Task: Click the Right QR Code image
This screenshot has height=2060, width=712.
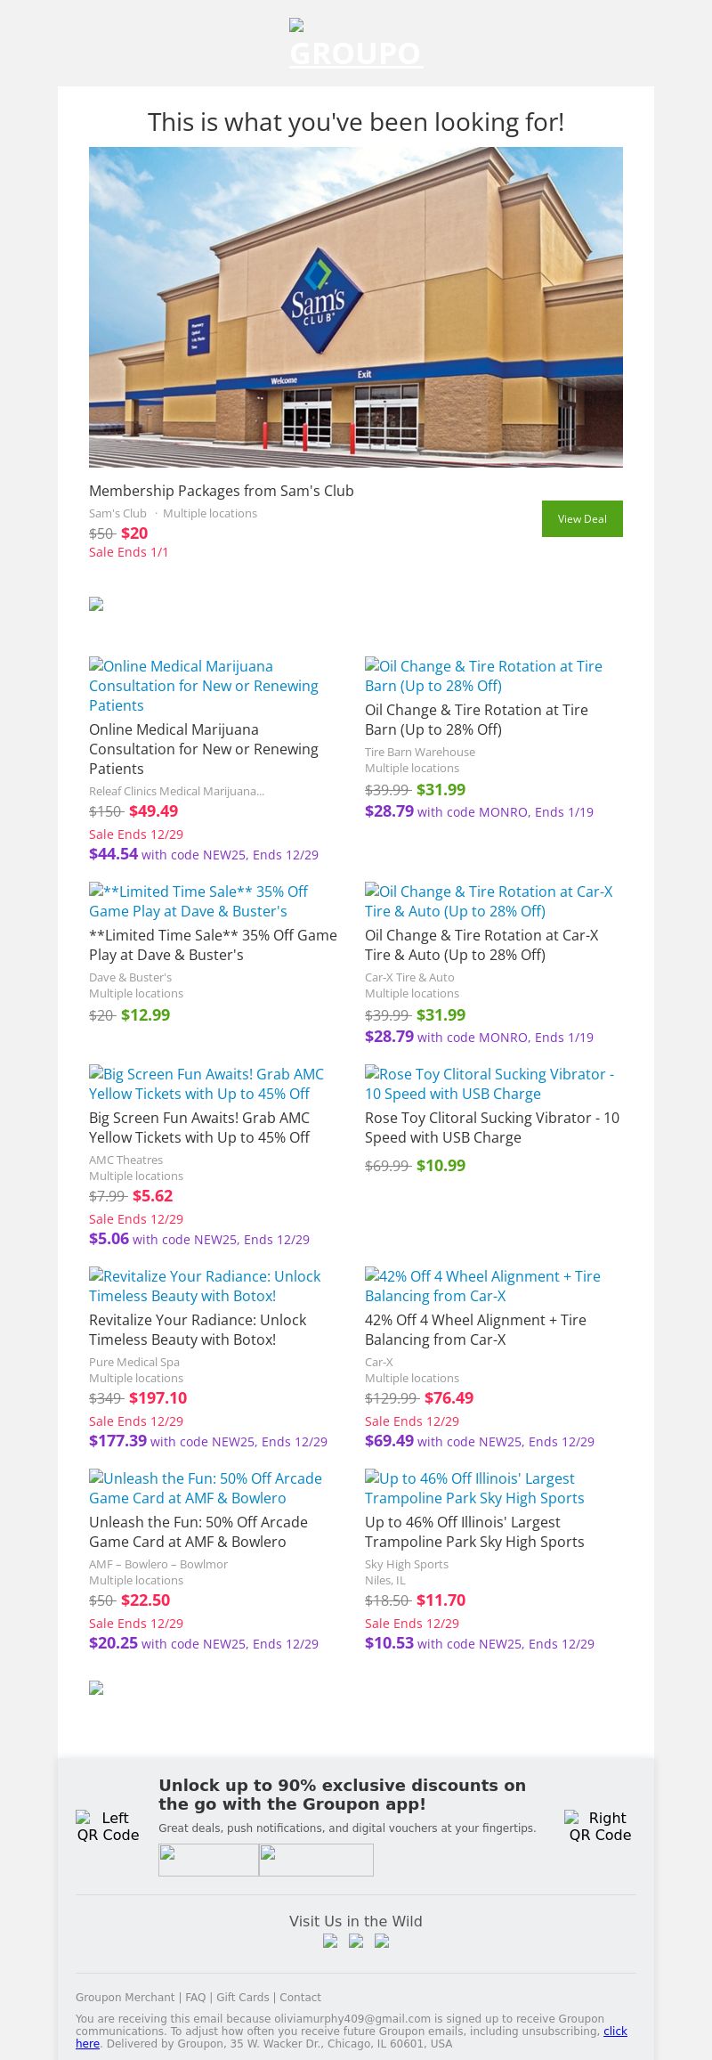Action: 600,1825
